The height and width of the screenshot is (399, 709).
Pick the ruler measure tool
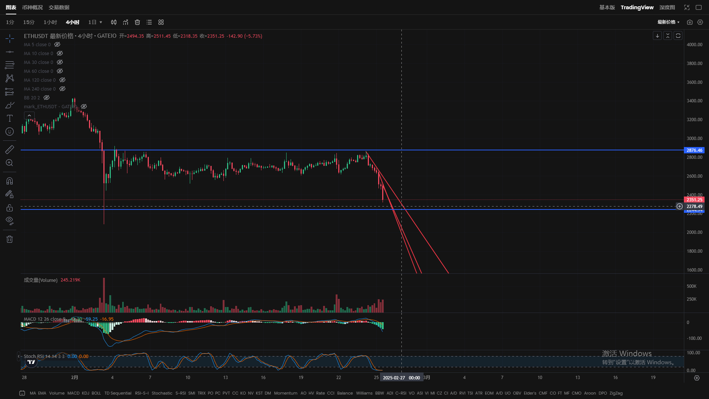click(10, 149)
